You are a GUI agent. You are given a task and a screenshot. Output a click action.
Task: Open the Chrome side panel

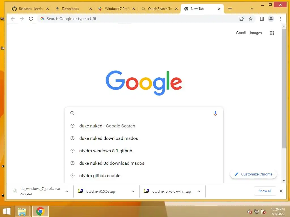point(262,19)
